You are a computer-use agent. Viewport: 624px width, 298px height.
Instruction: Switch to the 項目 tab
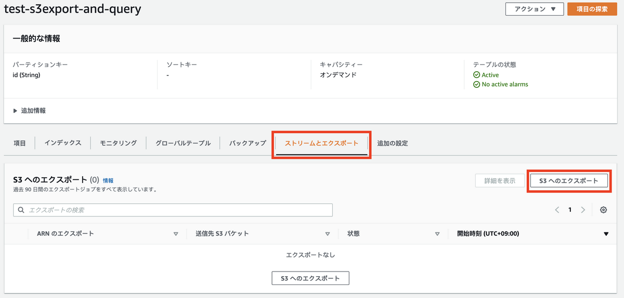(19, 143)
